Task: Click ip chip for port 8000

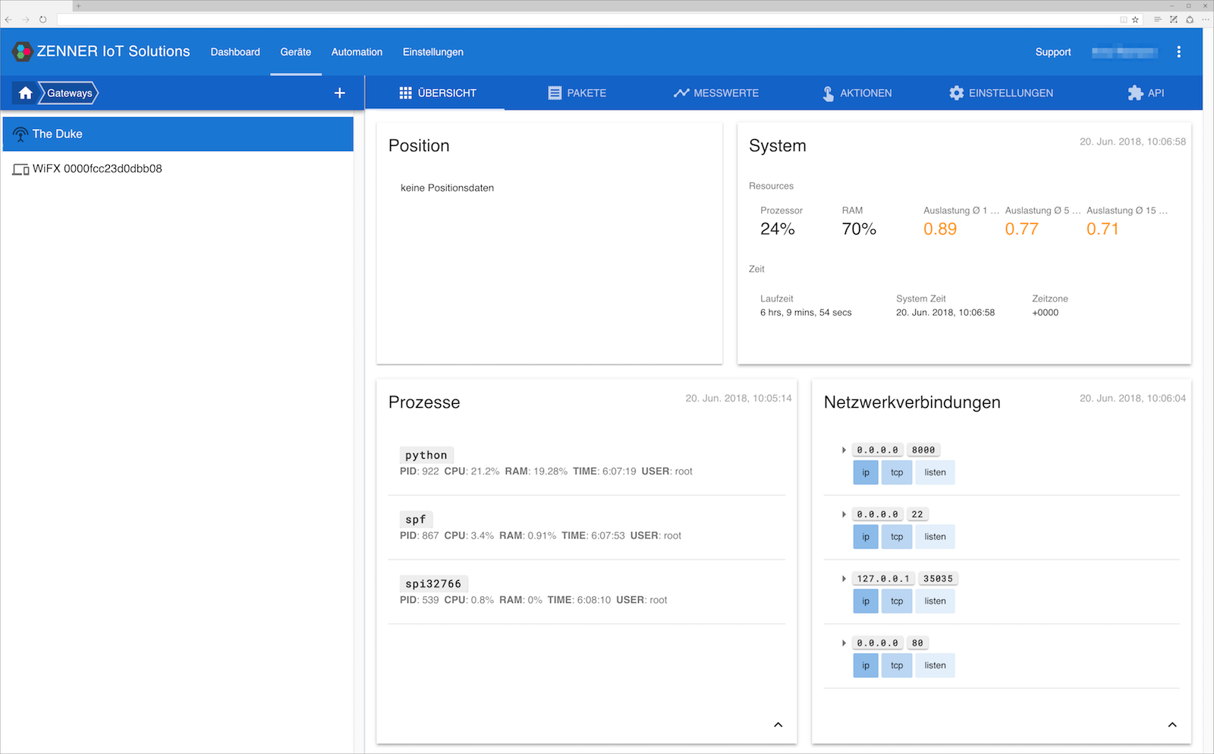Action: pos(866,472)
